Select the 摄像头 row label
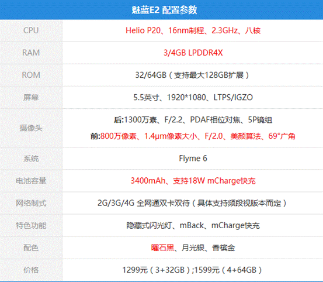This screenshot has width=323, height=282. coord(31,128)
